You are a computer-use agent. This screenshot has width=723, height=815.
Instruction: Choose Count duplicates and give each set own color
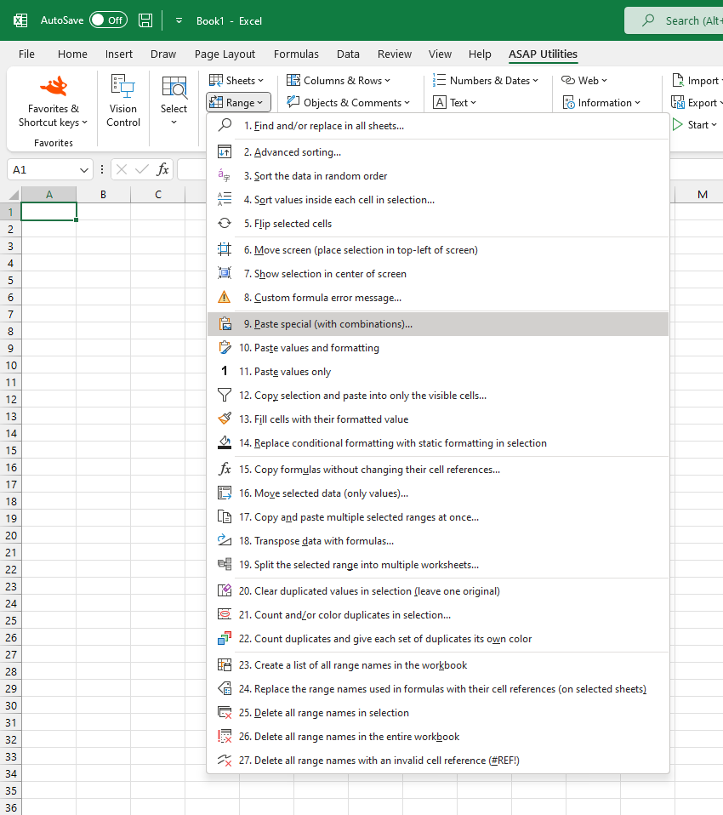[x=438, y=639]
